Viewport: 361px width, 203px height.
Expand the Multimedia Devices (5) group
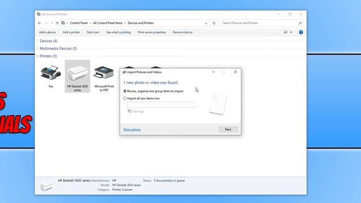[38, 48]
